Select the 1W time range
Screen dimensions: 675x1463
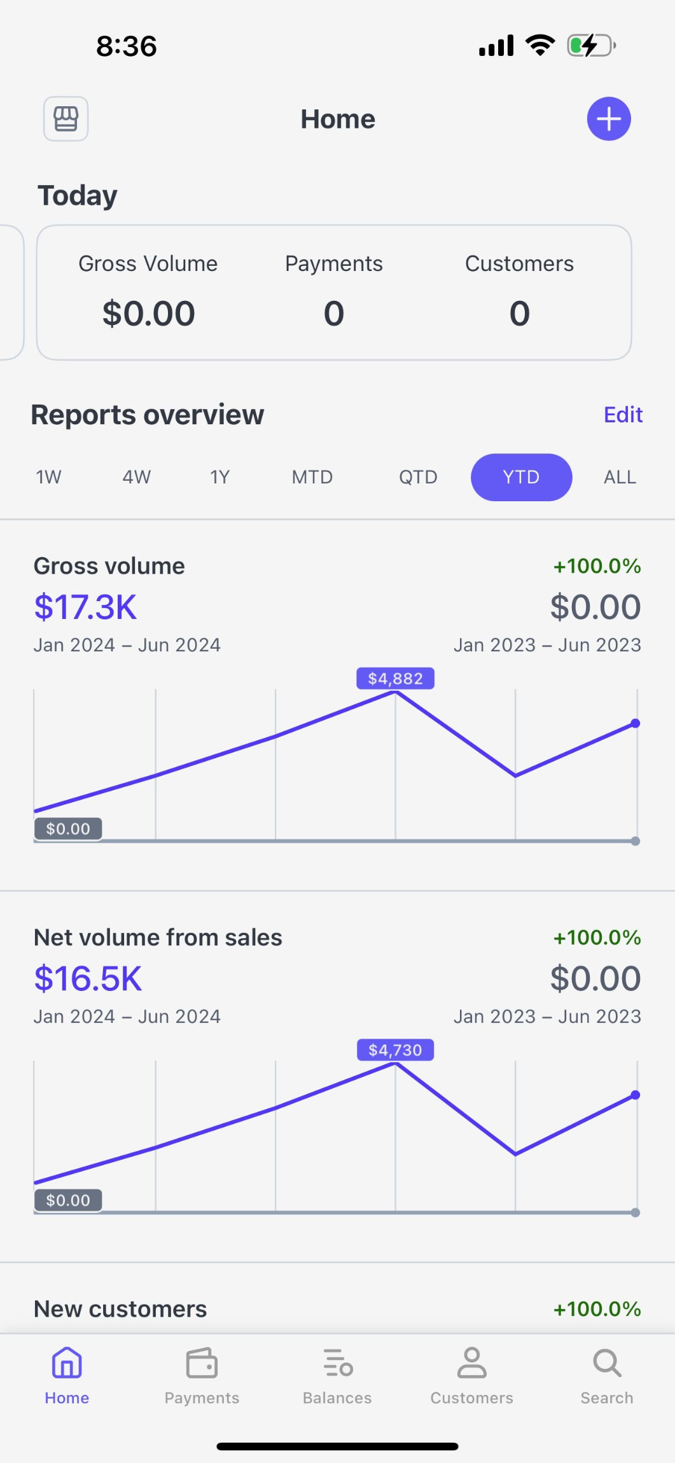pyautogui.click(x=48, y=477)
